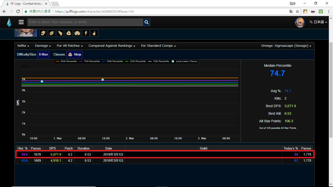333x187 pixels.
Task: Sort table by Date column header
Action: click(109, 148)
